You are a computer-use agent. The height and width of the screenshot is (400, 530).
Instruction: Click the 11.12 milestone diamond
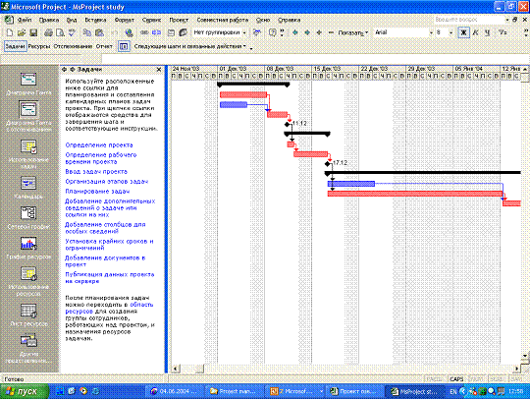(288, 124)
